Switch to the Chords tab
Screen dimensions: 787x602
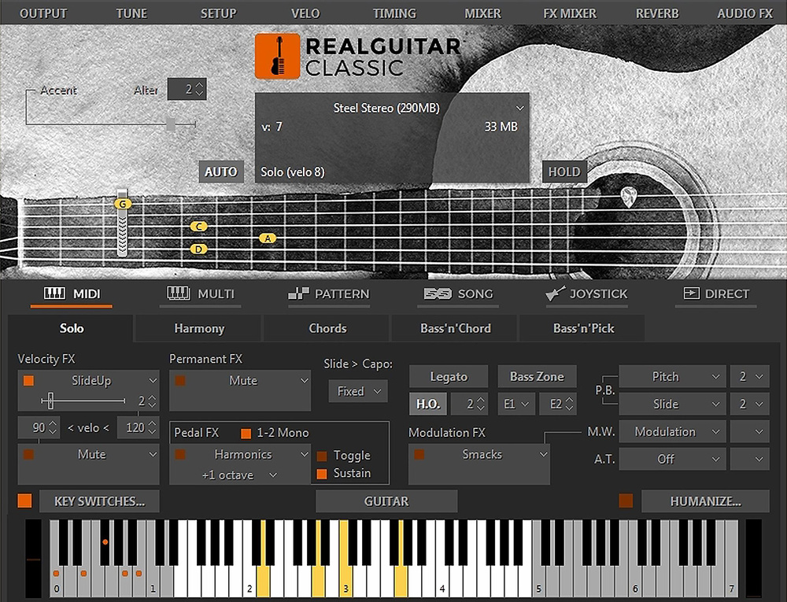coord(327,329)
